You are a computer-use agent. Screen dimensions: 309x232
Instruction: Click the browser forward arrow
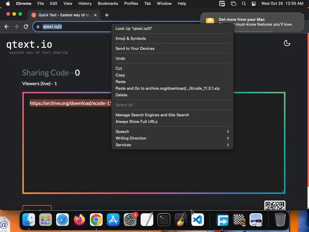(16, 27)
